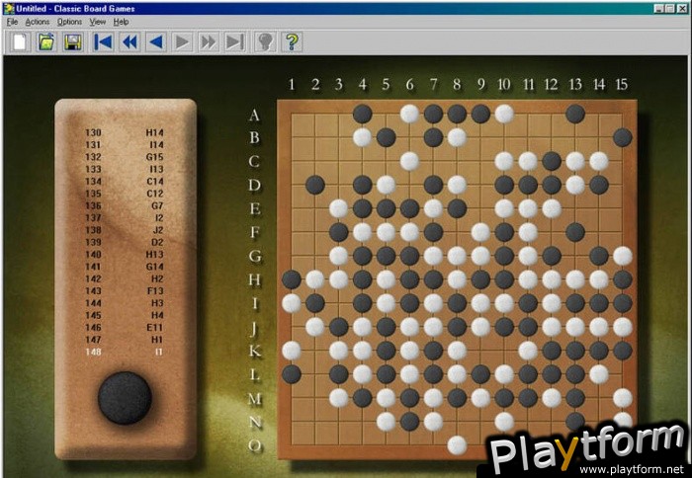Click the black stone at D2
Screen dimensions: 692x478
[315, 185]
